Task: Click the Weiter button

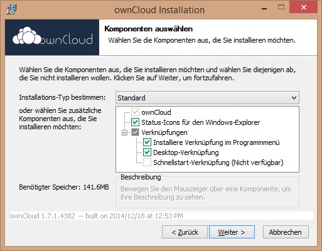Action: click(232, 232)
